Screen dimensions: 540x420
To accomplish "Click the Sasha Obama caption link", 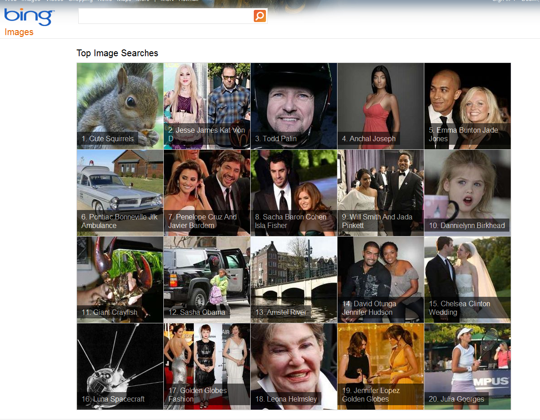I will coord(197,312).
